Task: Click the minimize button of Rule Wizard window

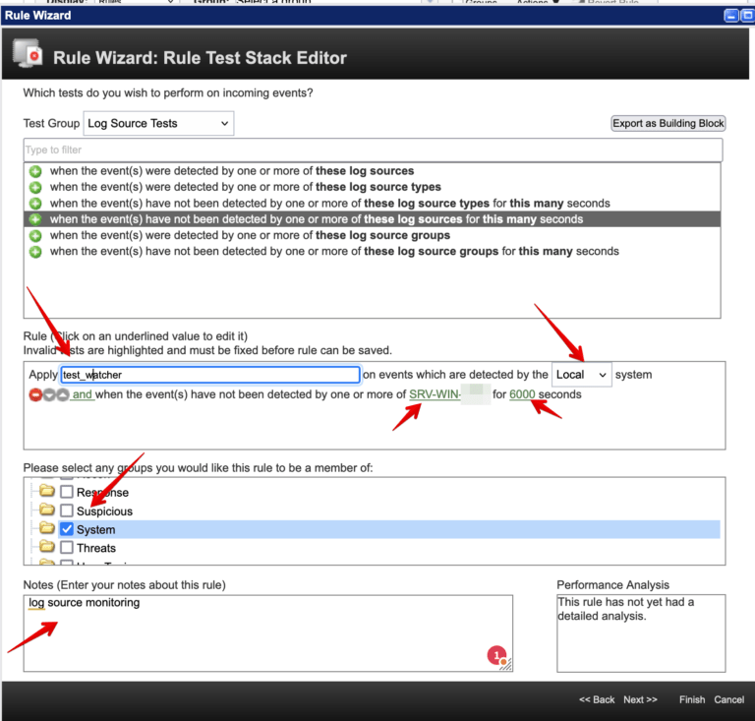Action: click(x=731, y=16)
